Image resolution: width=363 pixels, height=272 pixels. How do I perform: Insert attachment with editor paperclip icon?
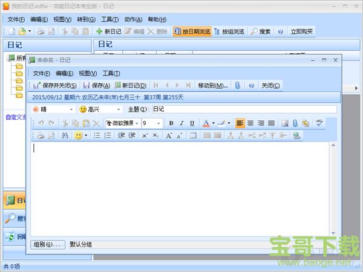coord(295,123)
